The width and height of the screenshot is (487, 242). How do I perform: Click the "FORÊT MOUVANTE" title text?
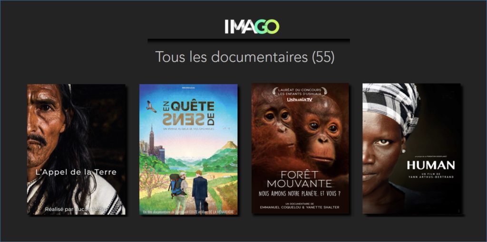[x=300, y=179]
